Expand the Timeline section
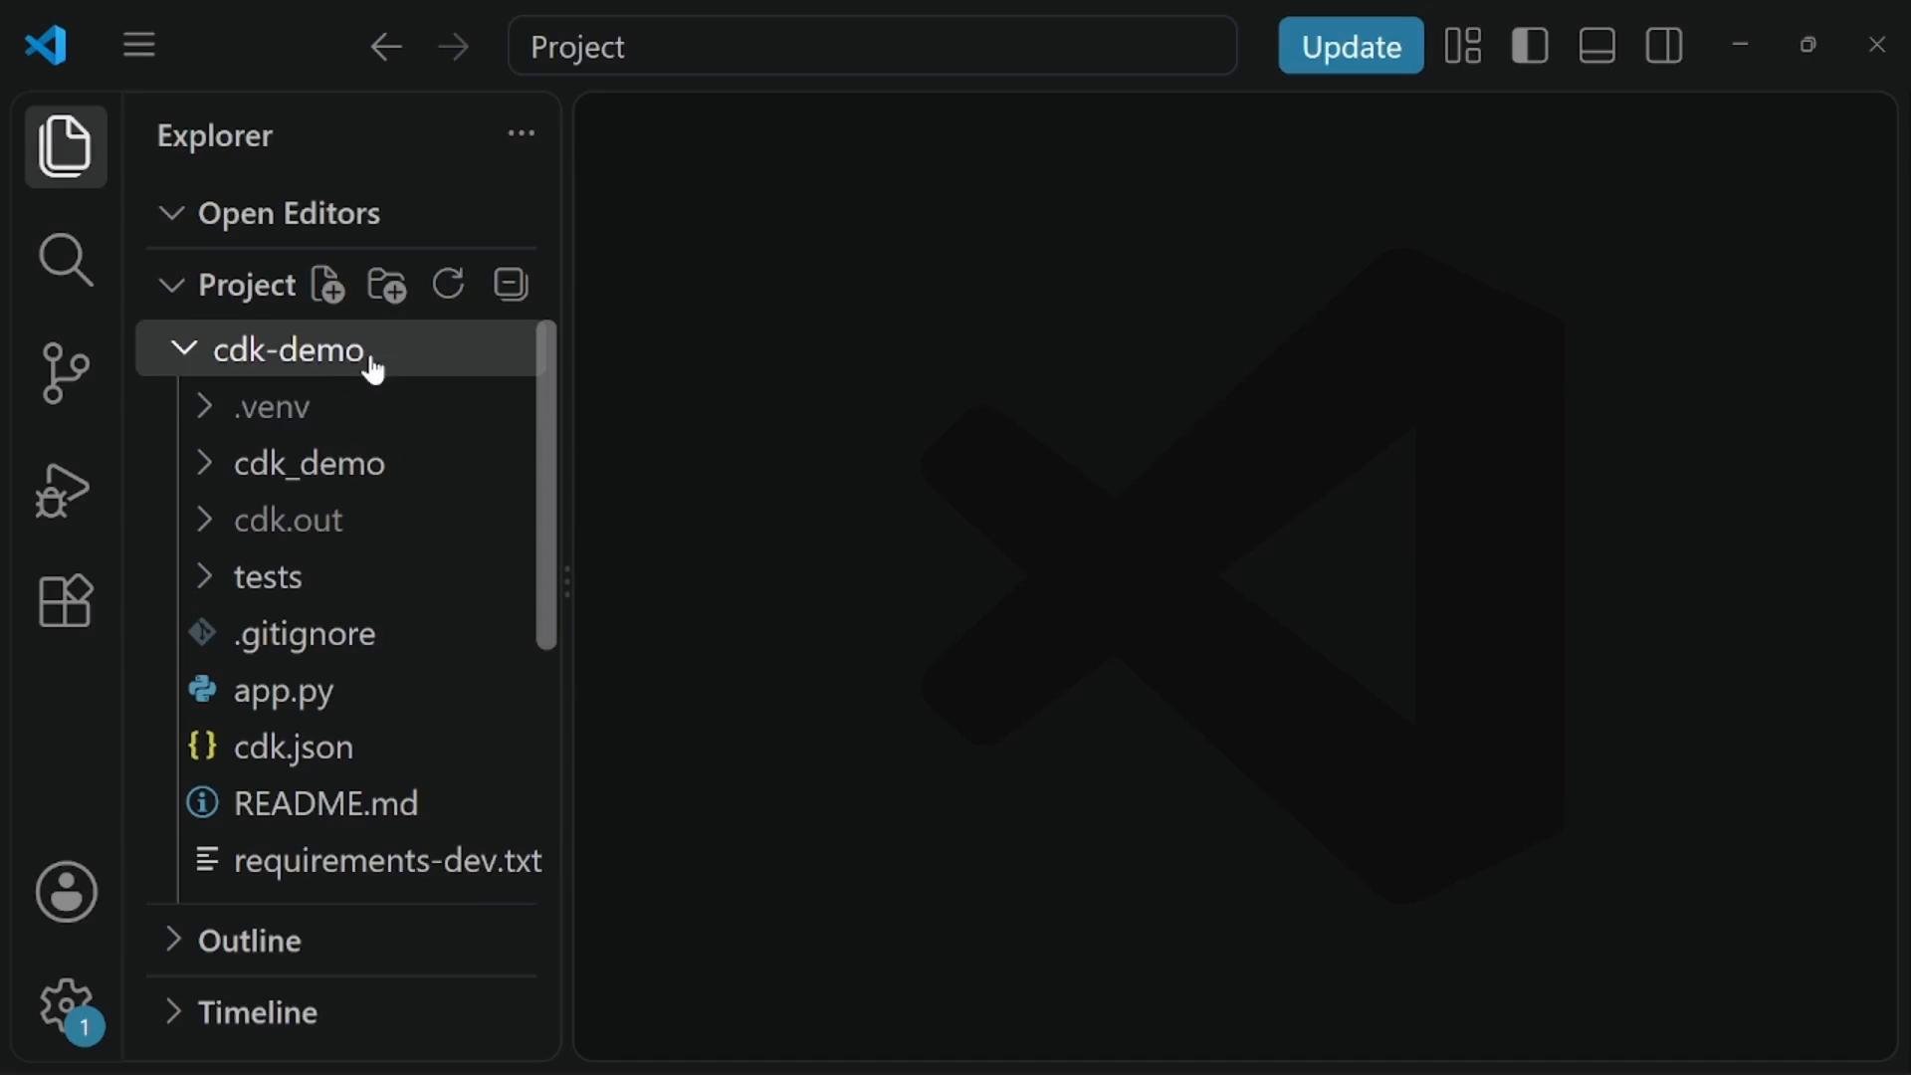Image resolution: width=1911 pixels, height=1075 pixels. coord(341,1012)
